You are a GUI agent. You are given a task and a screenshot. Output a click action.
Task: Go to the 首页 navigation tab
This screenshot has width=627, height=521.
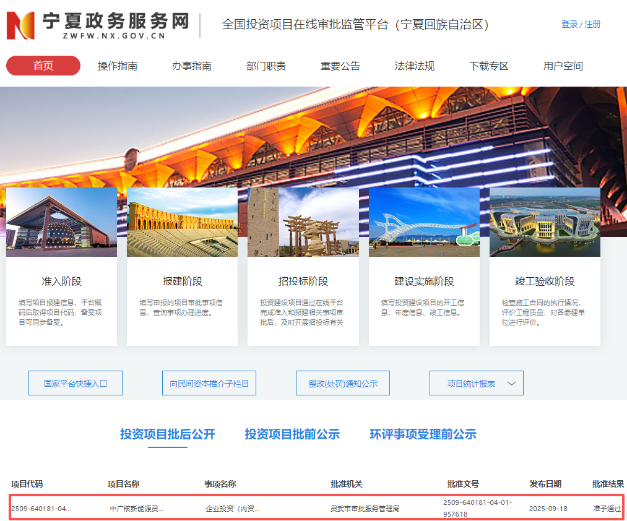pos(43,66)
